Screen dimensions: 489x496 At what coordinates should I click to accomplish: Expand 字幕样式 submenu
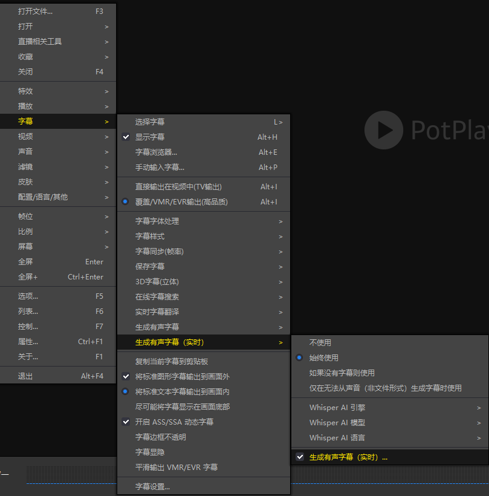click(x=204, y=237)
